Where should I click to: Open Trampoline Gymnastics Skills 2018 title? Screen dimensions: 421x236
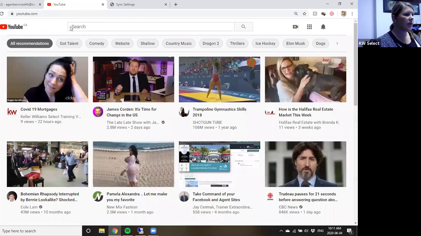click(x=219, y=112)
